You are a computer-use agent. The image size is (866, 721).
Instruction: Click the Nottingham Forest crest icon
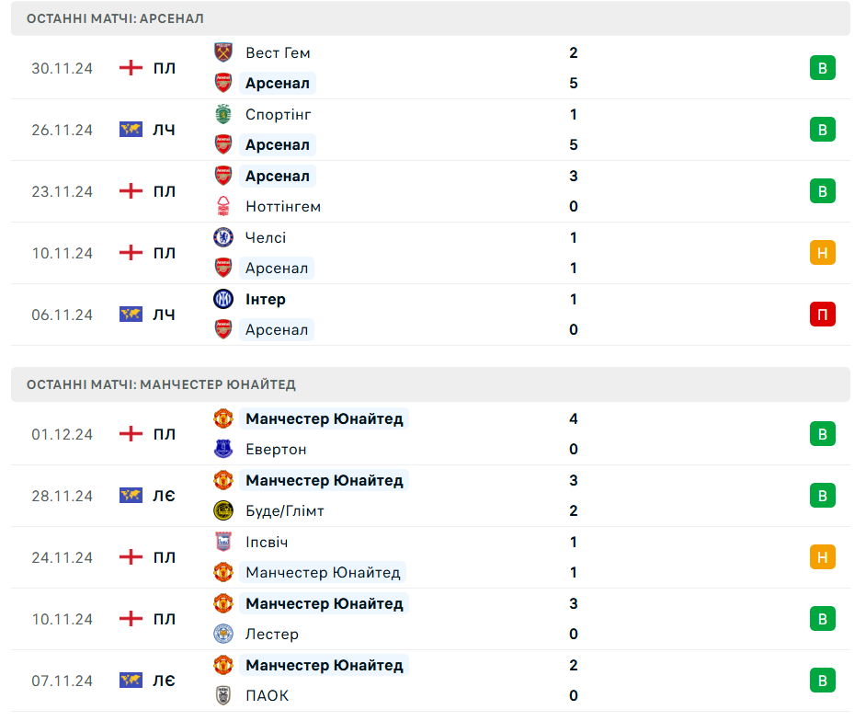coord(223,206)
